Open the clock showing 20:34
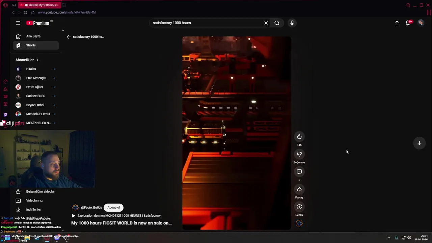This screenshot has width=432, height=243. [x=421, y=238]
